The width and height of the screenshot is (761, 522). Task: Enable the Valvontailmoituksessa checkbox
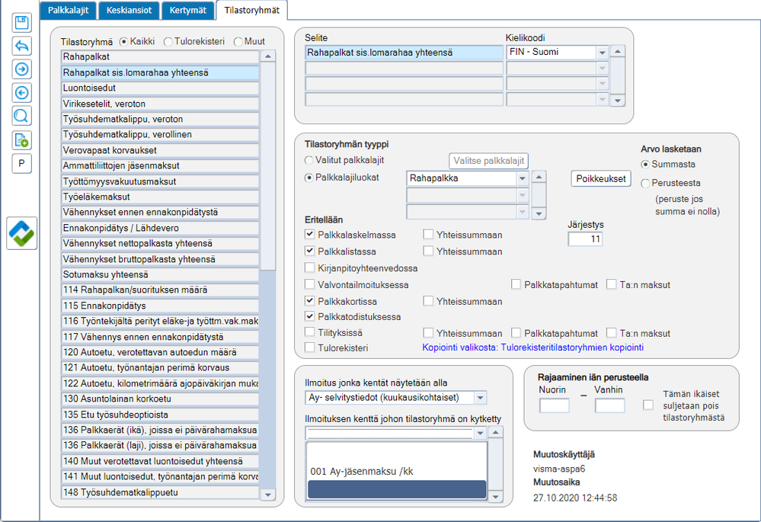pyautogui.click(x=309, y=284)
